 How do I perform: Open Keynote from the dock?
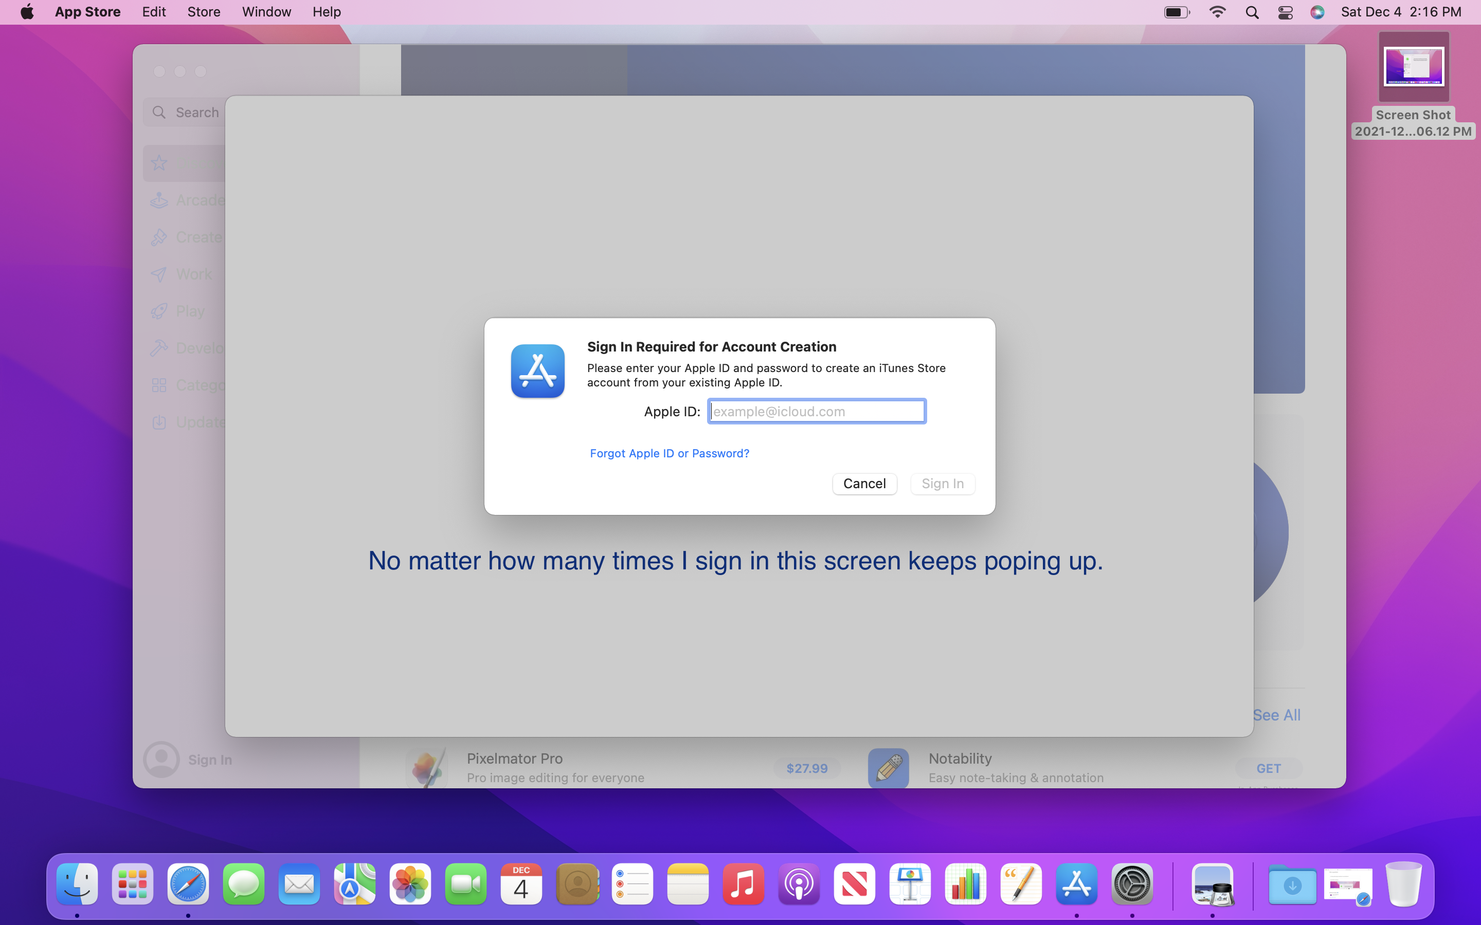pyautogui.click(x=910, y=884)
